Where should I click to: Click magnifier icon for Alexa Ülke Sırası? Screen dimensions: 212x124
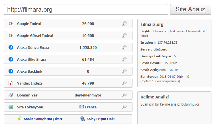125,59
